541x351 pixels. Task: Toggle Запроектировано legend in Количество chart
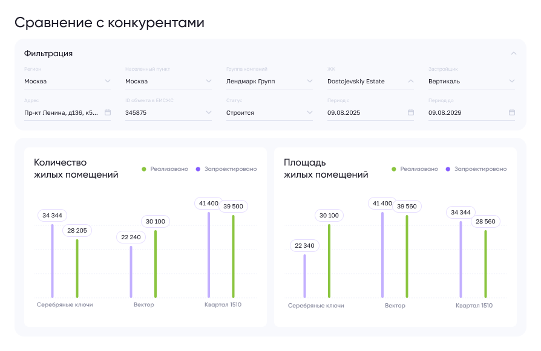[x=226, y=169]
